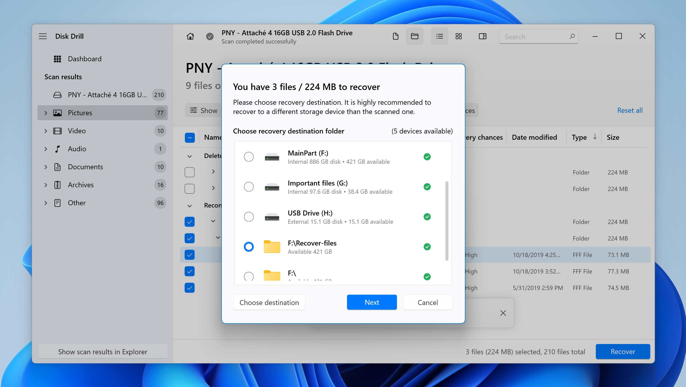This screenshot has width=686, height=387.
Task: Click the destination list scrollbar
Action: pyautogui.click(x=447, y=221)
